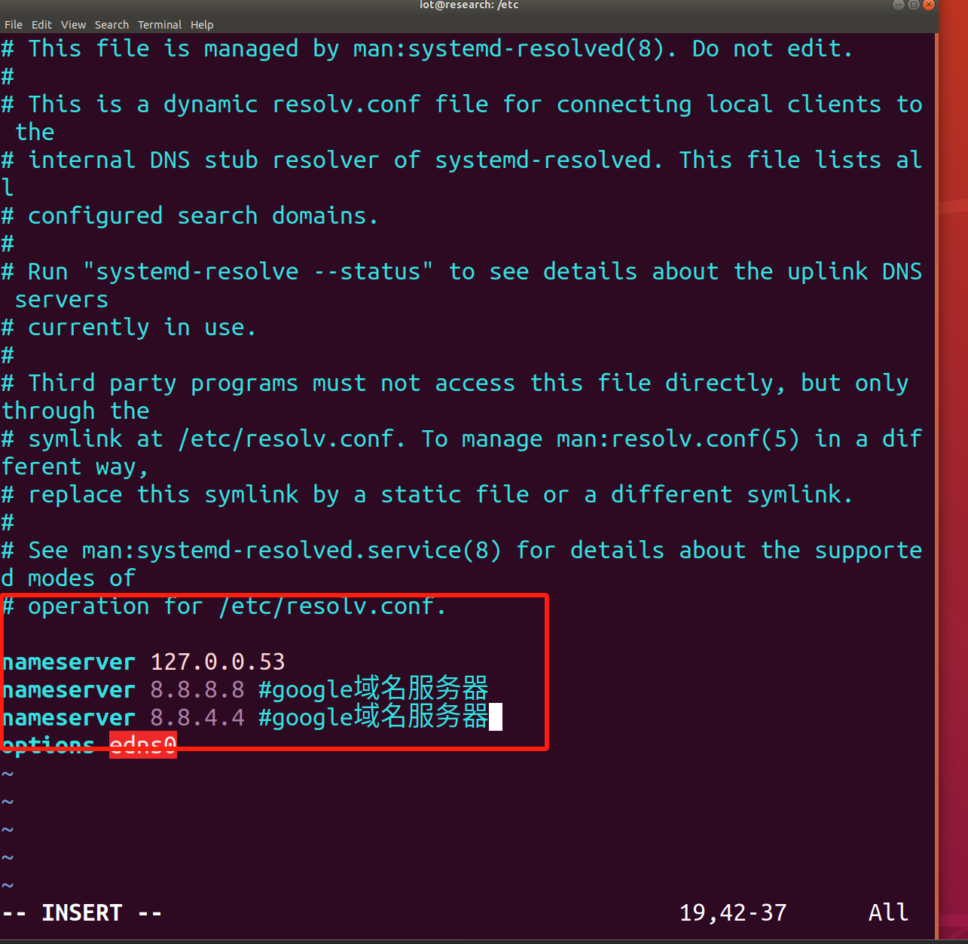Viewport: 968px width, 944px height.
Task: Minimize the terminal window
Action: click(898, 5)
